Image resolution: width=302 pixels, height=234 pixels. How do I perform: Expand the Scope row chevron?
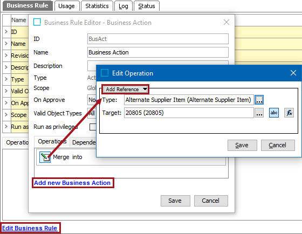(x=6, y=115)
